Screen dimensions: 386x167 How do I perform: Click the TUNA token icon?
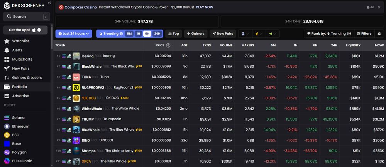76,77
